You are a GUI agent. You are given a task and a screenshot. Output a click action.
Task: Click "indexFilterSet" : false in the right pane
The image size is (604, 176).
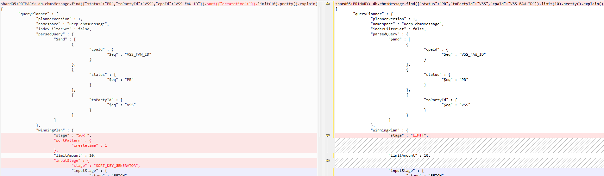click(398, 29)
